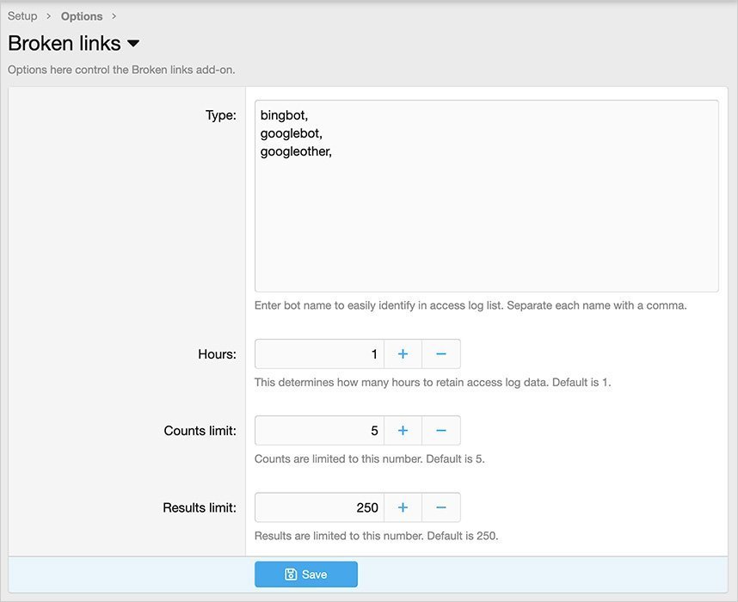Viewport: 738px width, 602px height.
Task: Increment the Results limit value
Action: click(403, 507)
